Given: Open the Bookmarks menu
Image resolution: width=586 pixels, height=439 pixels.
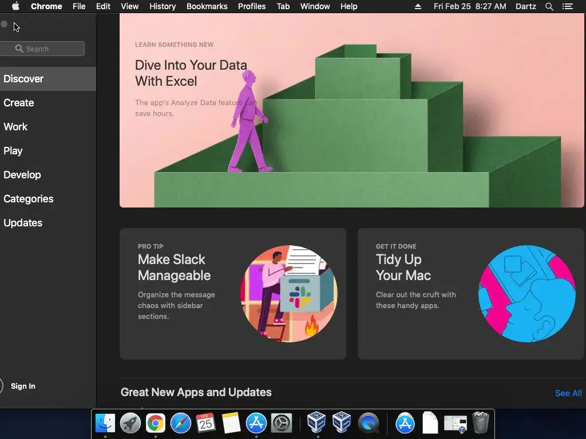Looking at the screenshot, I should (207, 6).
